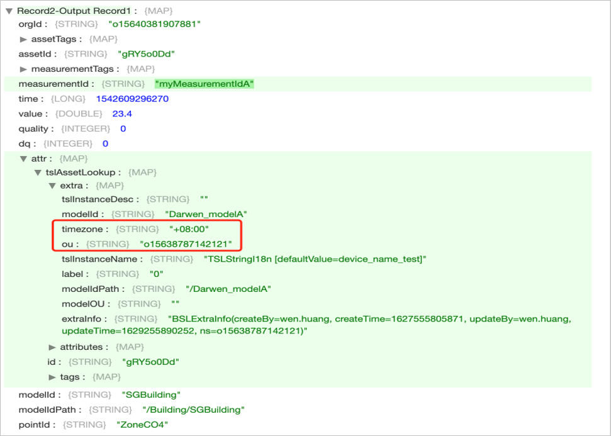Image resolution: width=611 pixels, height=436 pixels.
Task: Collapse the extra map node
Action: point(53,186)
